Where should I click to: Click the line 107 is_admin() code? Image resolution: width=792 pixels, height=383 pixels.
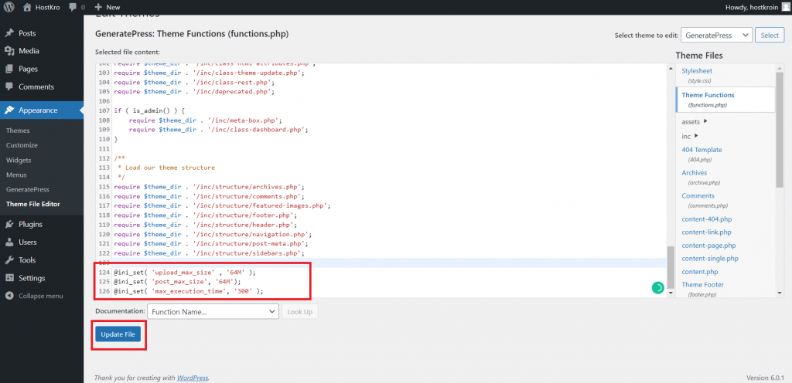149,110
